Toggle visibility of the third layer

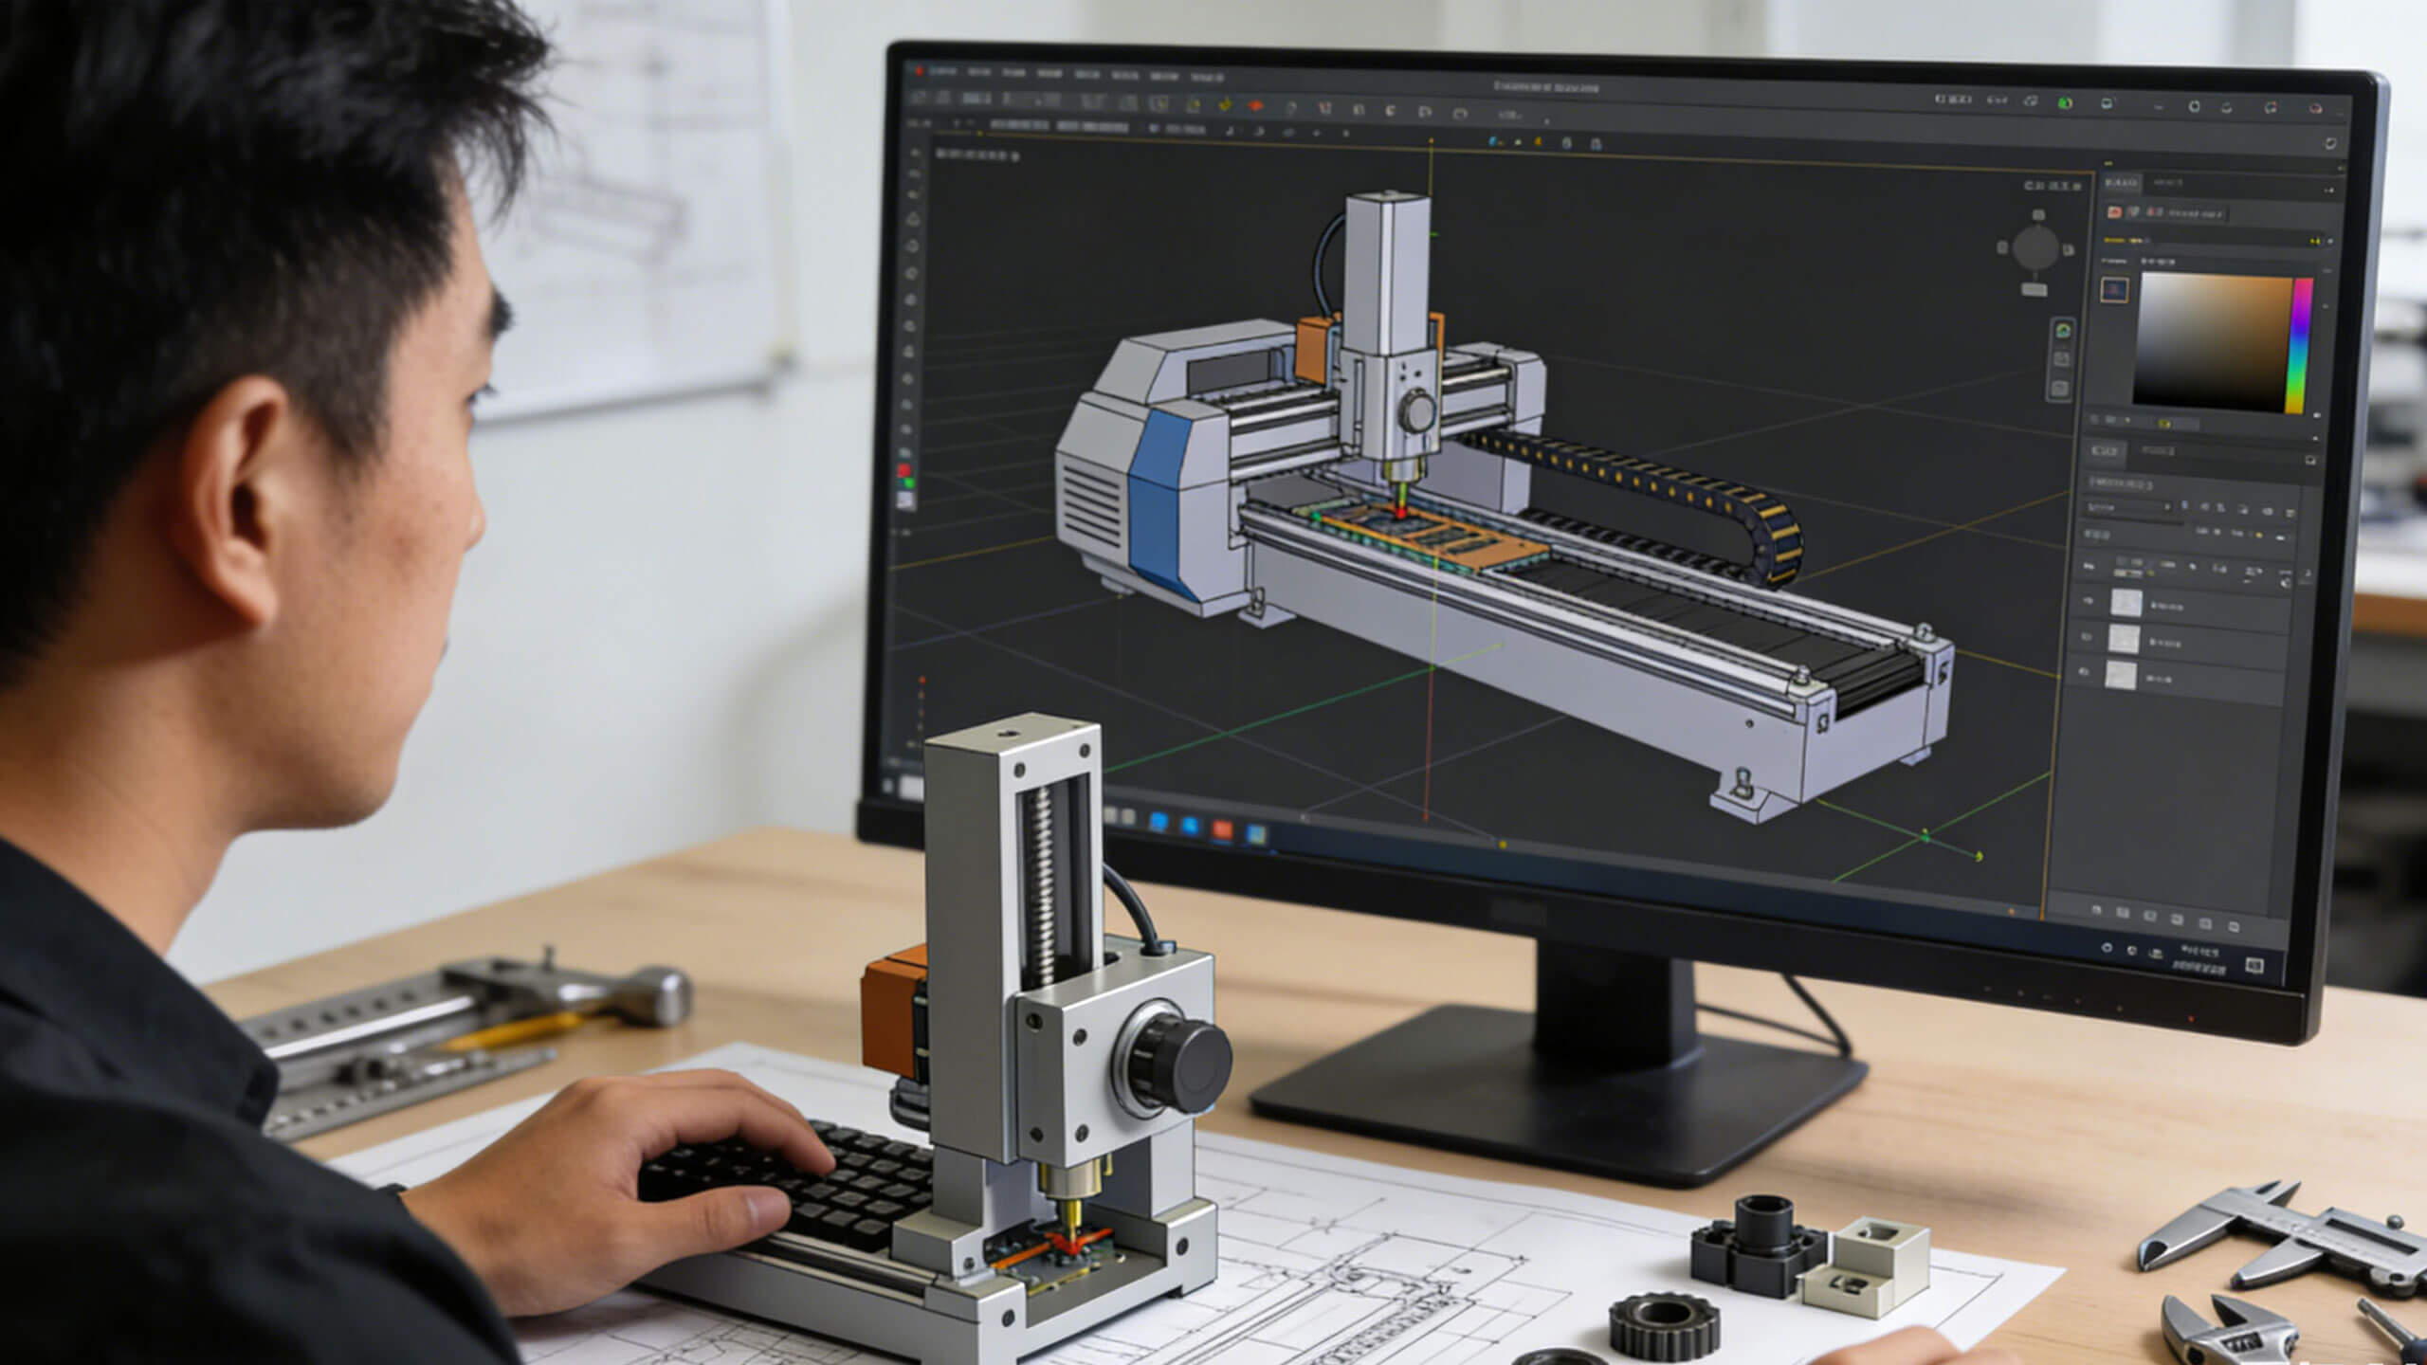[x=2084, y=673]
